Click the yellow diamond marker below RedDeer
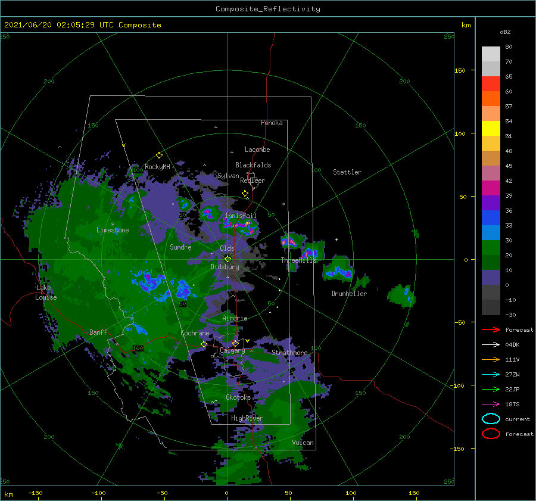 (245, 194)
